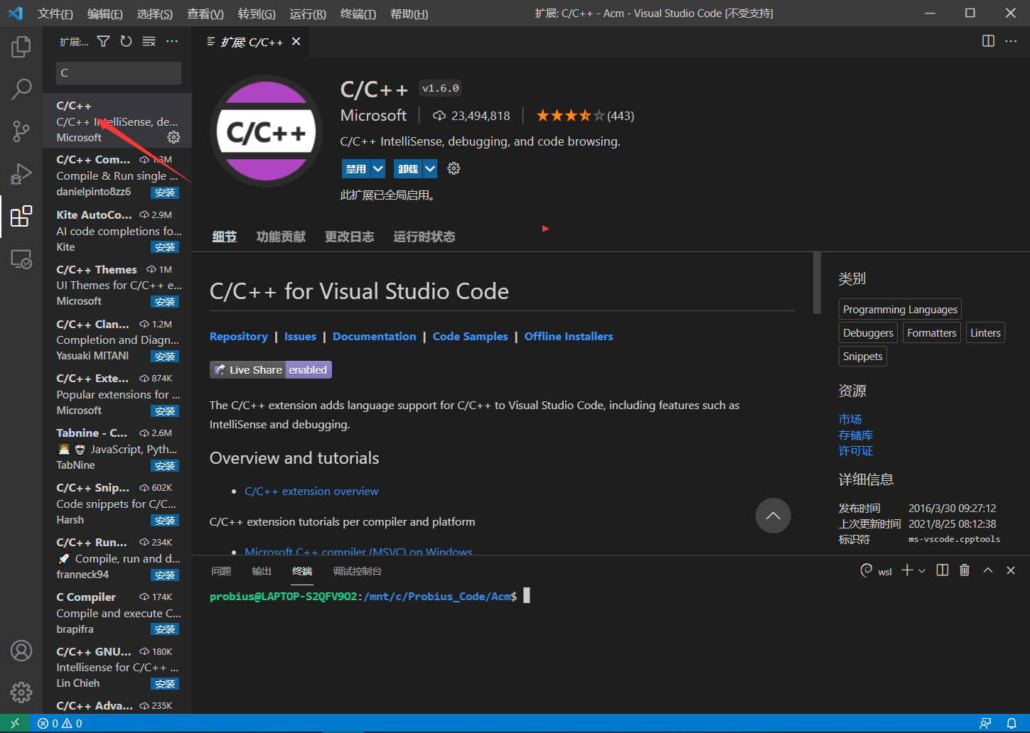The width and height of the screenshot is (1030, 733).
Task: Open gear settings beside uninstall button
Action: click(454, 168)
